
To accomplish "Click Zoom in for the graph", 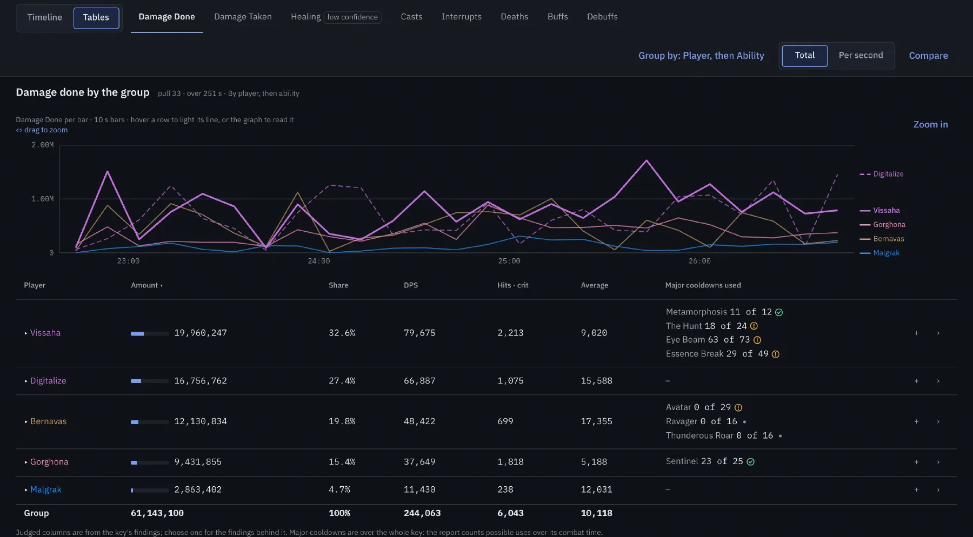I will click(x=930, y=124).
